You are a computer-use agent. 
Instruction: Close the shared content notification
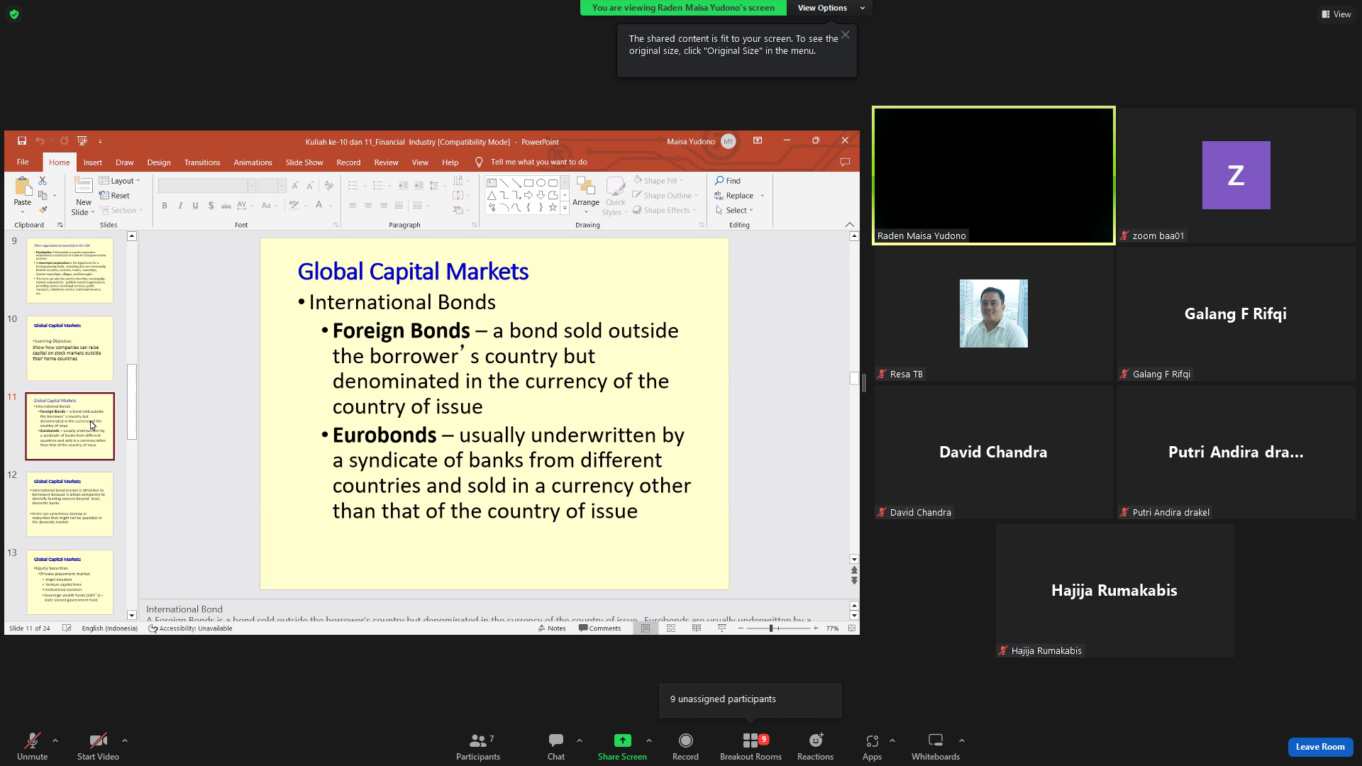point(846,35)
